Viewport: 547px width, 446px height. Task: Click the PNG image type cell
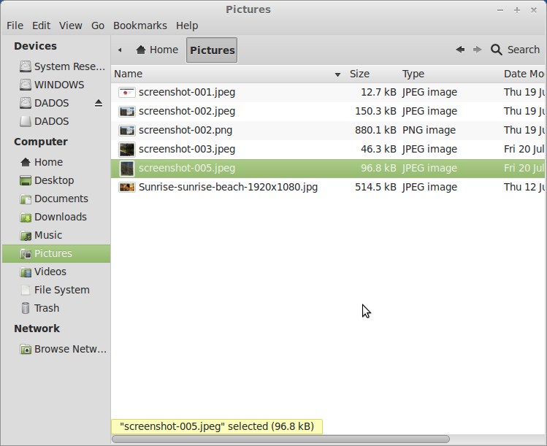(429, 131)
